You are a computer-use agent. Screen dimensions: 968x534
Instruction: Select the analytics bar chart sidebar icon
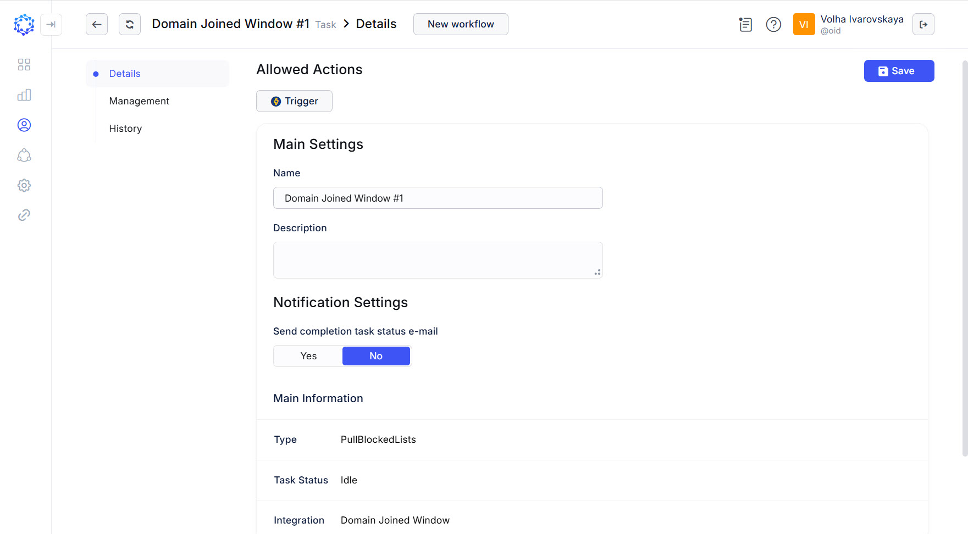point(24,94)
